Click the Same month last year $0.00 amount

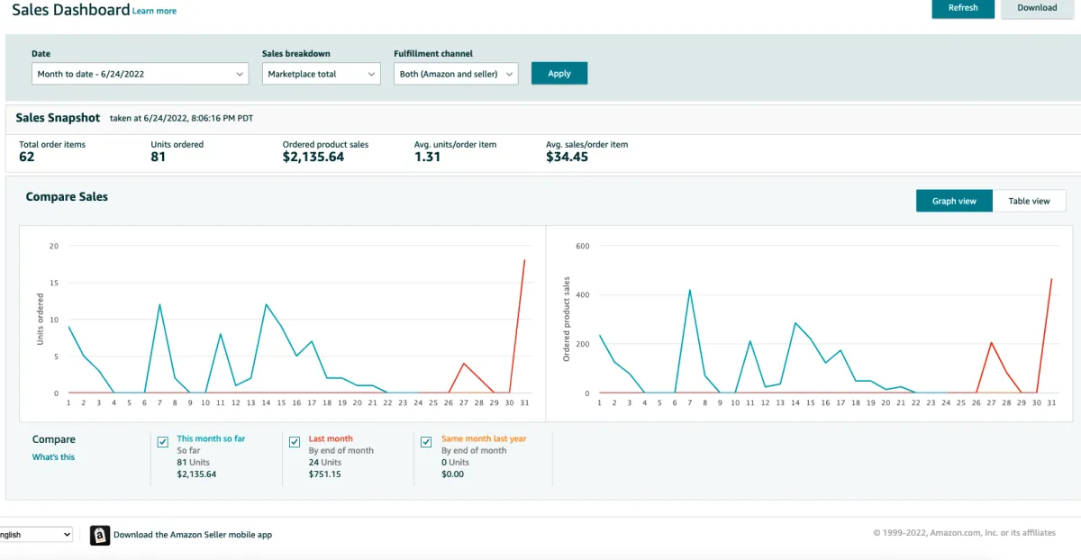coord(453,474)
